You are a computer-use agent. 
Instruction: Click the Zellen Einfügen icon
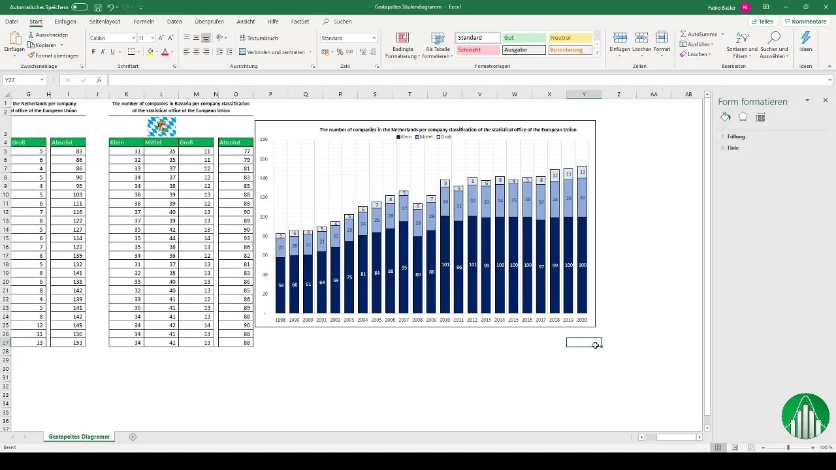(620, 37)
